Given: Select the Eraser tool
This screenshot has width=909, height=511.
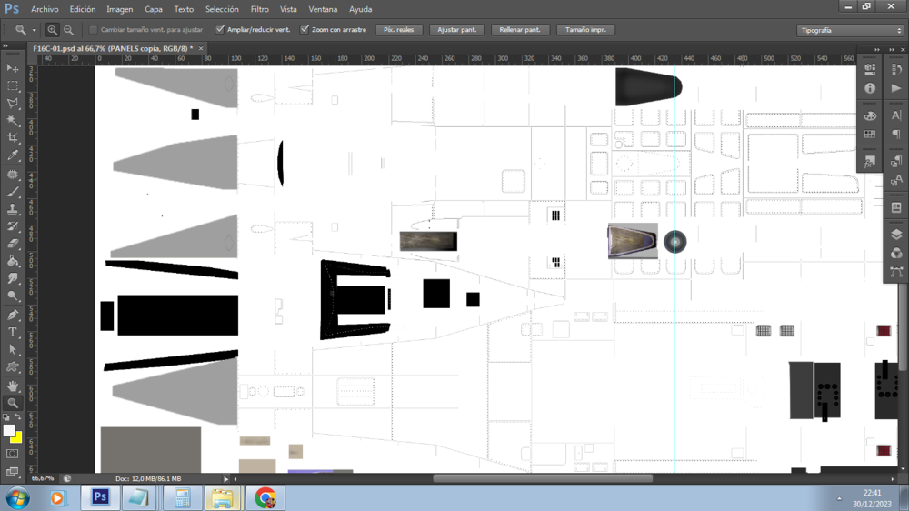Looking at the screenshot, I should (x=13, y=244).
